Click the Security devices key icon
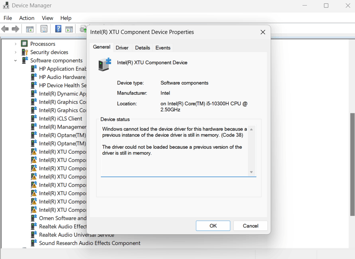Screen dimensions: 355x259 click(25, 52)
